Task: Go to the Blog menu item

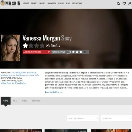Action: (x=68, y=3)
